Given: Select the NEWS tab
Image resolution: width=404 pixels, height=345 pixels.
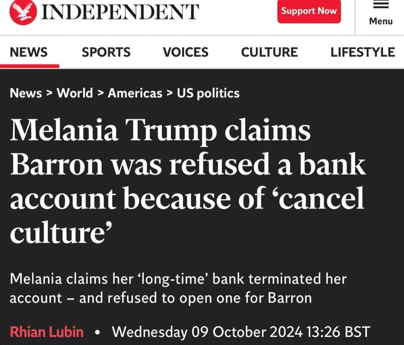Looking at the screenshot, I should [x=28, y=52].
